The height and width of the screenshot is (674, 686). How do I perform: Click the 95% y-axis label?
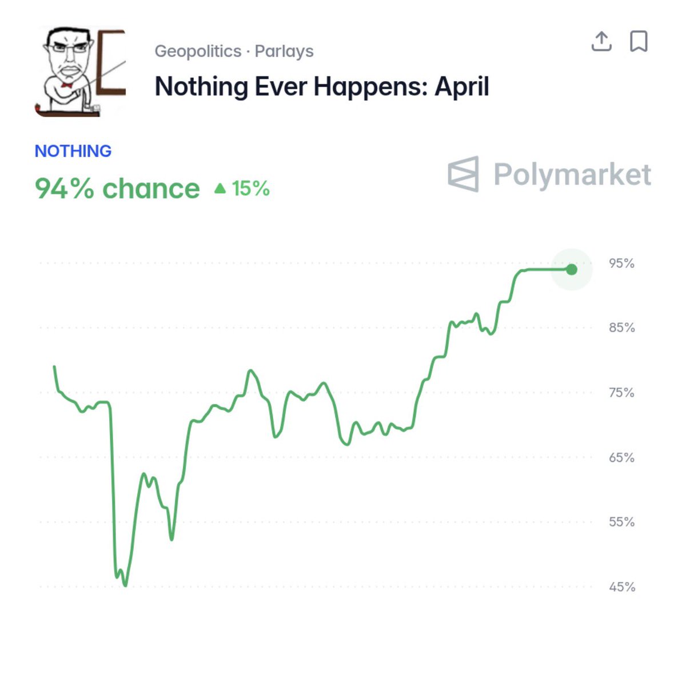tap(621, 264)
